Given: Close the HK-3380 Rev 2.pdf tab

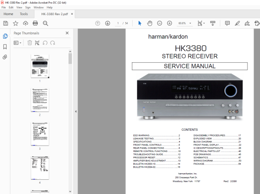Looking at the screenshot, I should 72,14.
